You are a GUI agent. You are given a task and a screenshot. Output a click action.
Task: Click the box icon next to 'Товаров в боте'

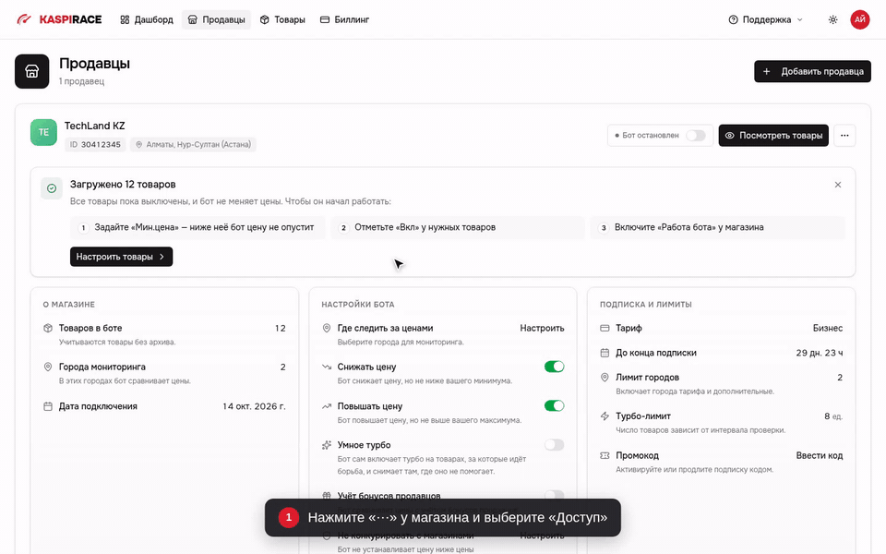(x=48, y=328)
